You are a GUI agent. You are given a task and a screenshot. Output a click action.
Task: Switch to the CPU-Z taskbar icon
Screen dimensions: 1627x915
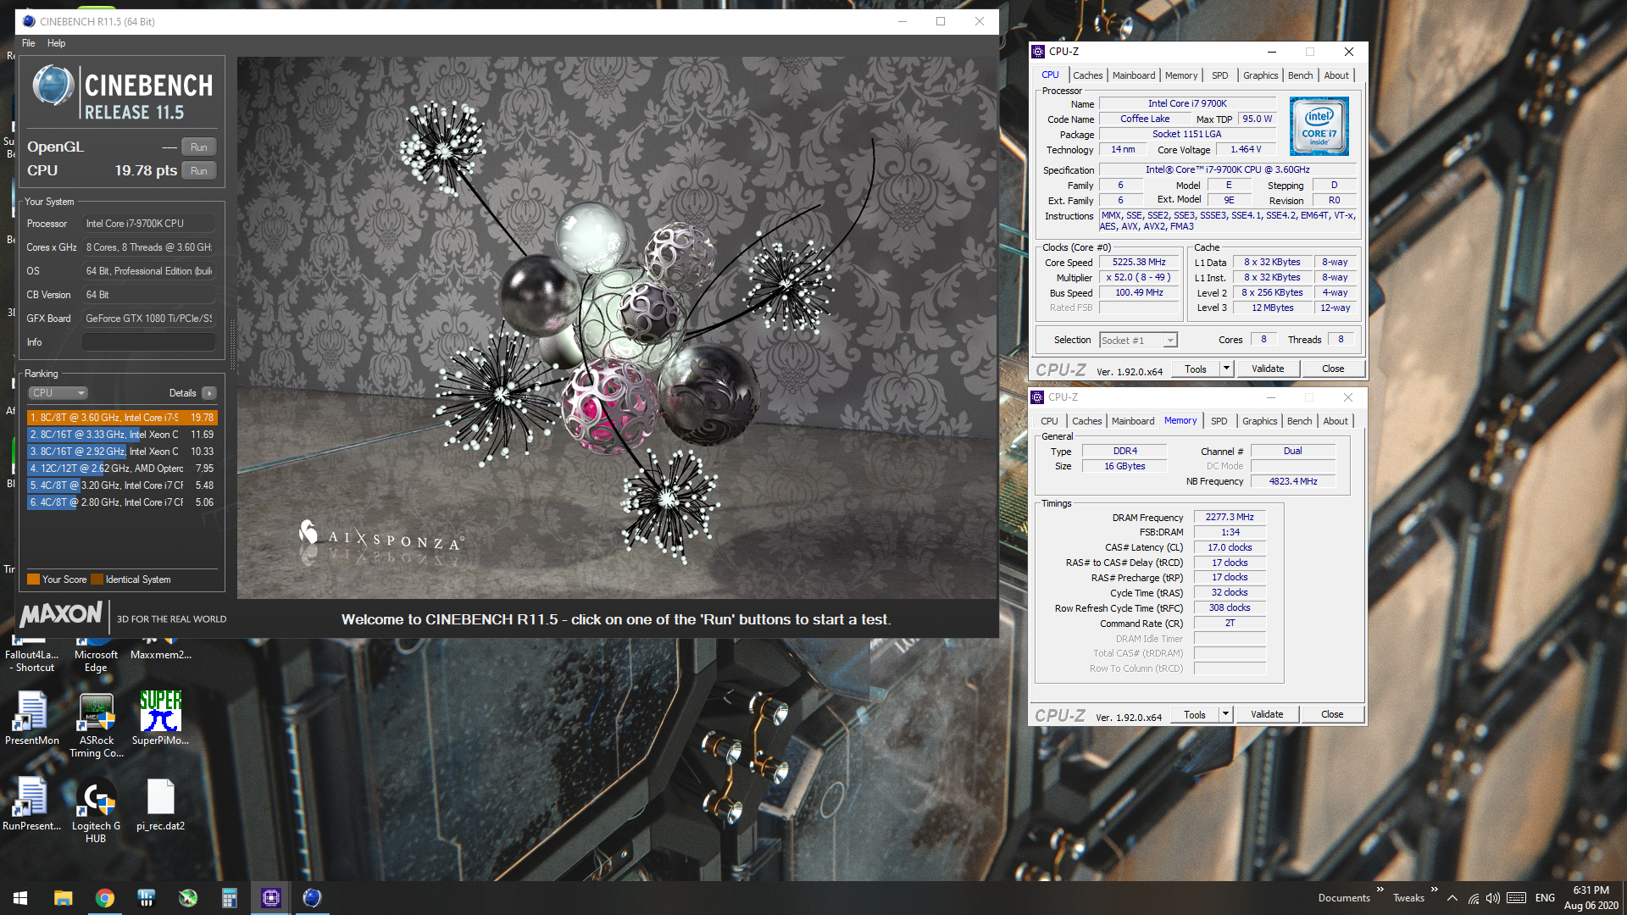(270, 898)
